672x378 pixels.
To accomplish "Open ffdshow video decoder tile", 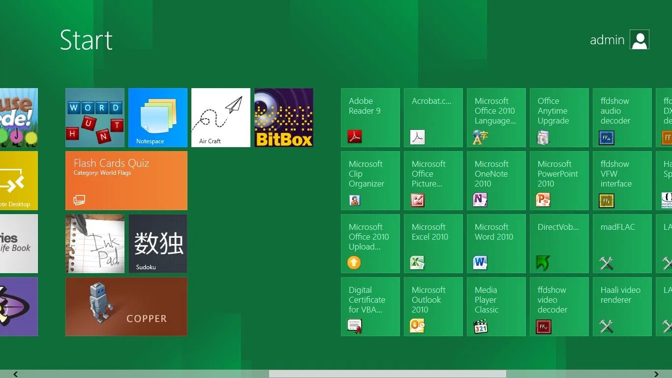I will pos(559,307).
